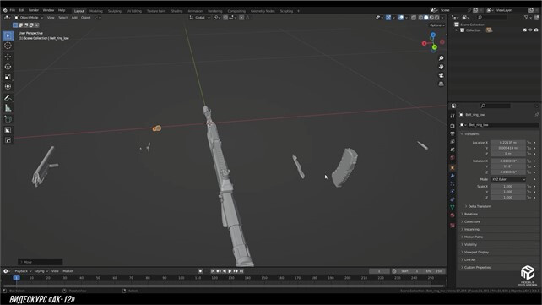Open rotation Mode XYZ Euler dropdown
542x305 pixels.
[x=508, y=179]
